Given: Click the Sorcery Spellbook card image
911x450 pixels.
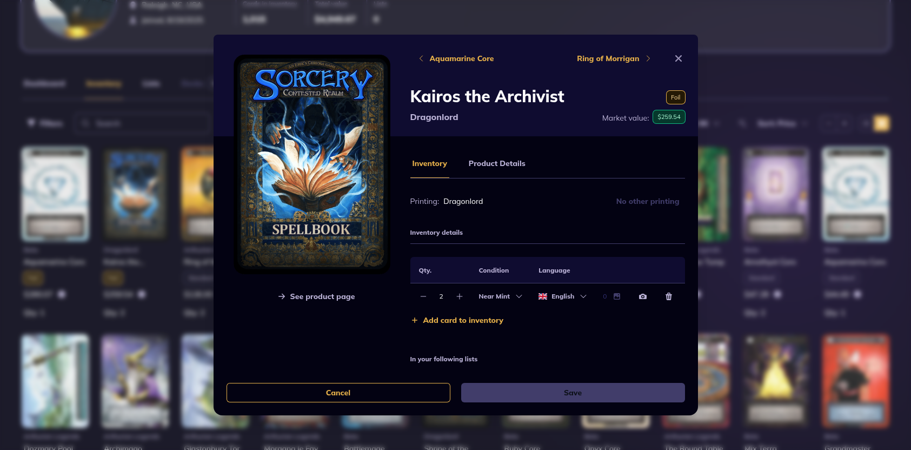Looking at the screenshot, I should pos(312,164).
